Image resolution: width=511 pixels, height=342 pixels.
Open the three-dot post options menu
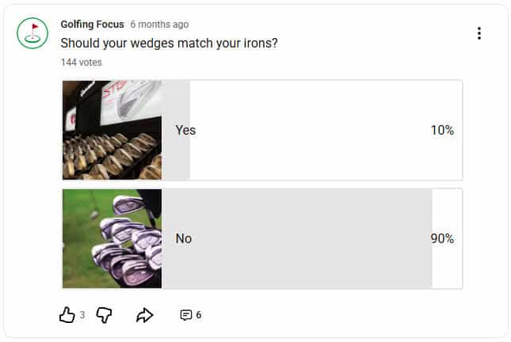coord(479,33)
